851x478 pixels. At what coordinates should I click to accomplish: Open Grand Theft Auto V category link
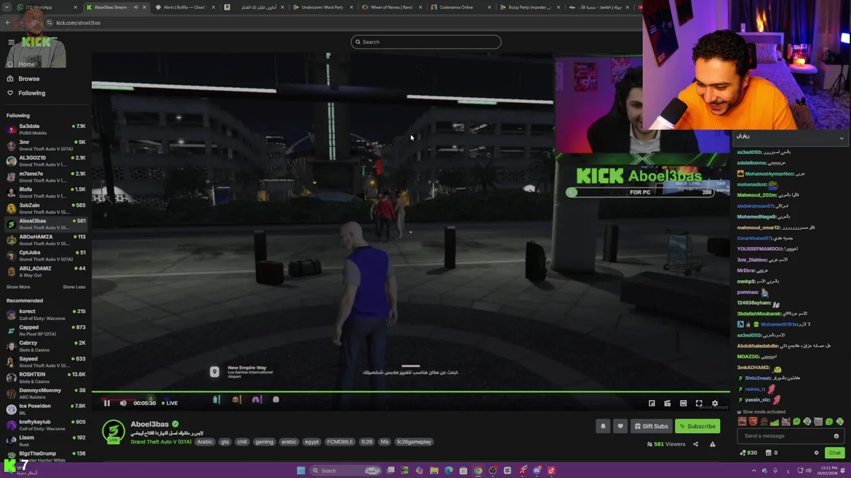(161, 442)
